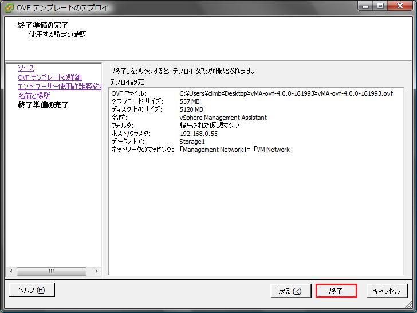Select the current 終了準備の完了 step in the sidebar
This screenshot has width=417, height=313.
click(x=43, y=104)
